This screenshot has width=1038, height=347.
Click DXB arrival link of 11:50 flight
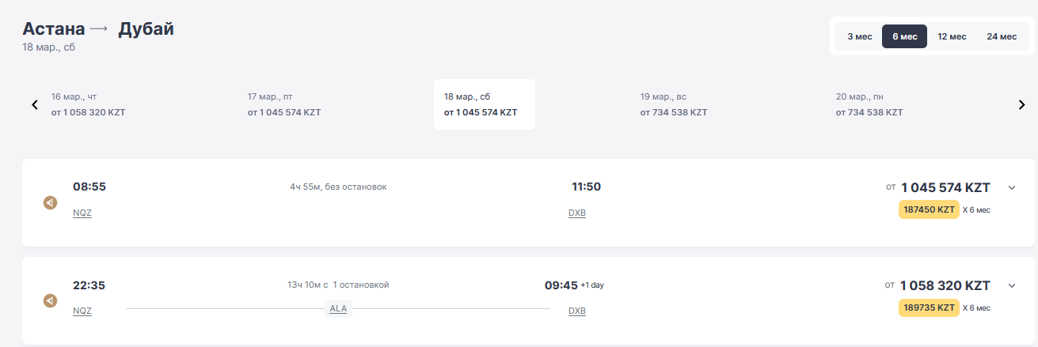click(x=577, y=213)
